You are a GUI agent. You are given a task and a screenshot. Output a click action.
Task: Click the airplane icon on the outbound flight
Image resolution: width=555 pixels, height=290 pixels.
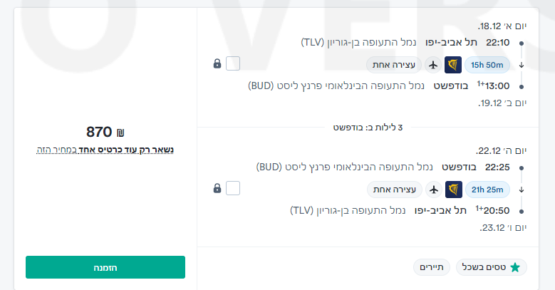point(432,66)
